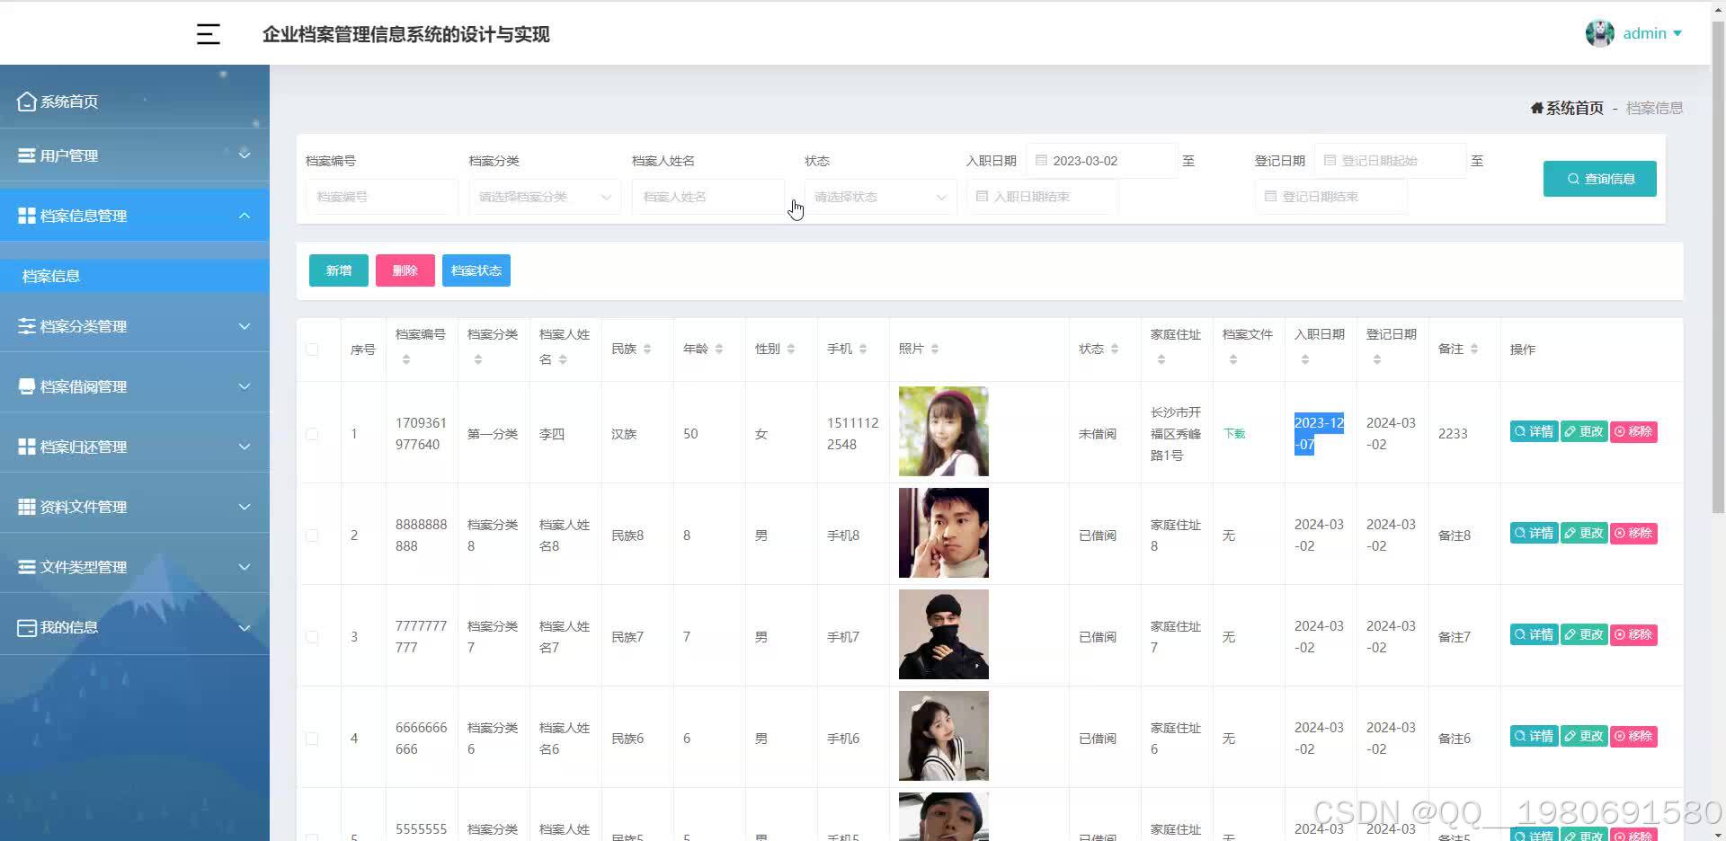Click 系统首页 breadcrumb link
Viewport: 1726px width, 841px height.
(x=1574, y=108)
